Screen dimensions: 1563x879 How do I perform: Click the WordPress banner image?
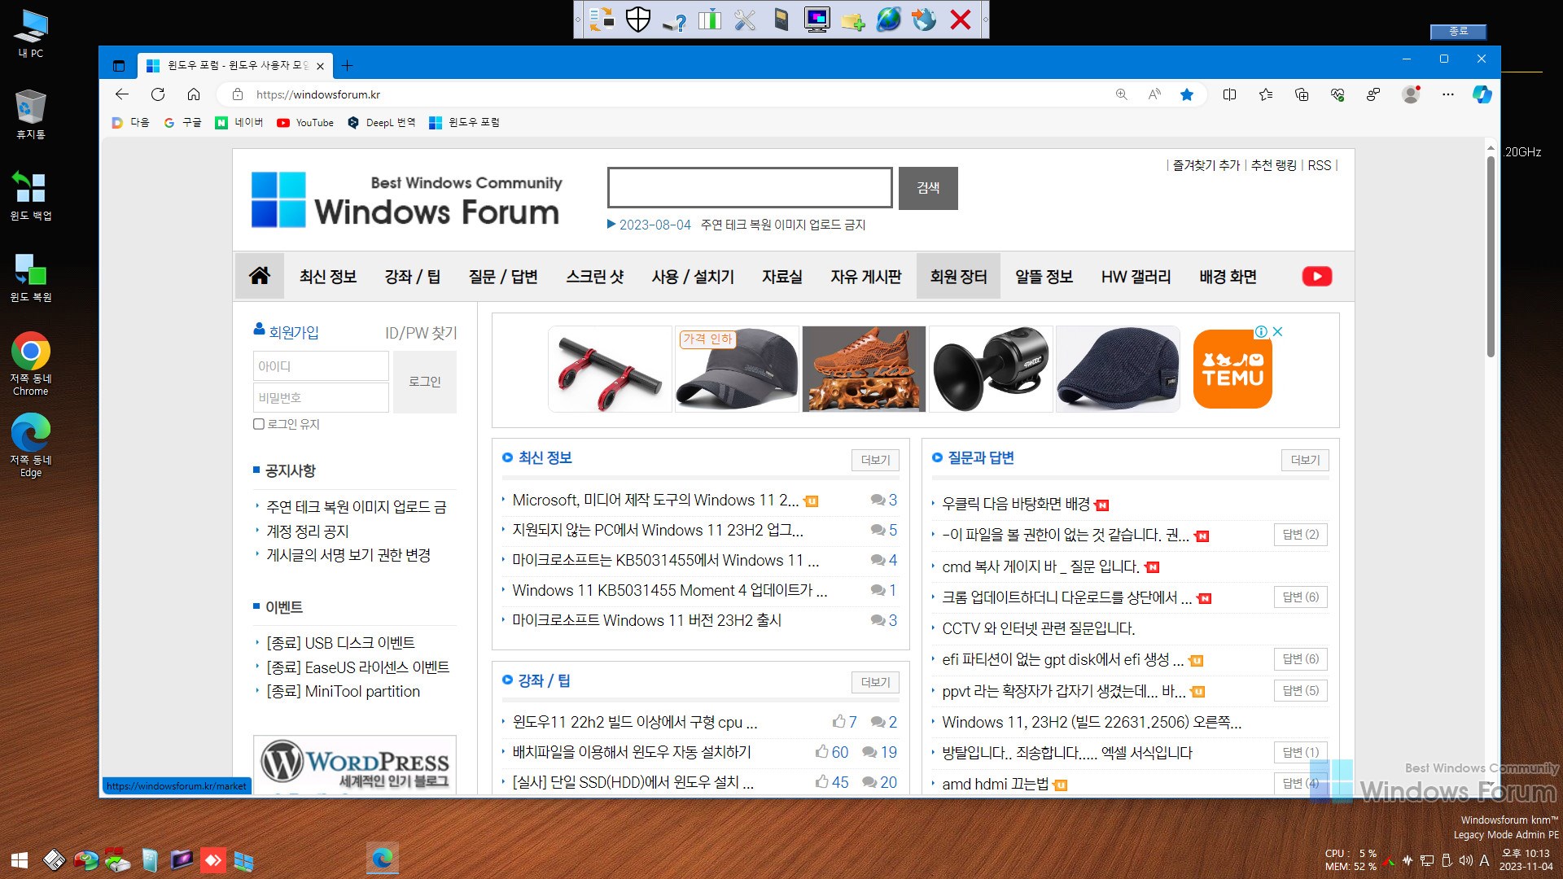click(x=355, y=763)
